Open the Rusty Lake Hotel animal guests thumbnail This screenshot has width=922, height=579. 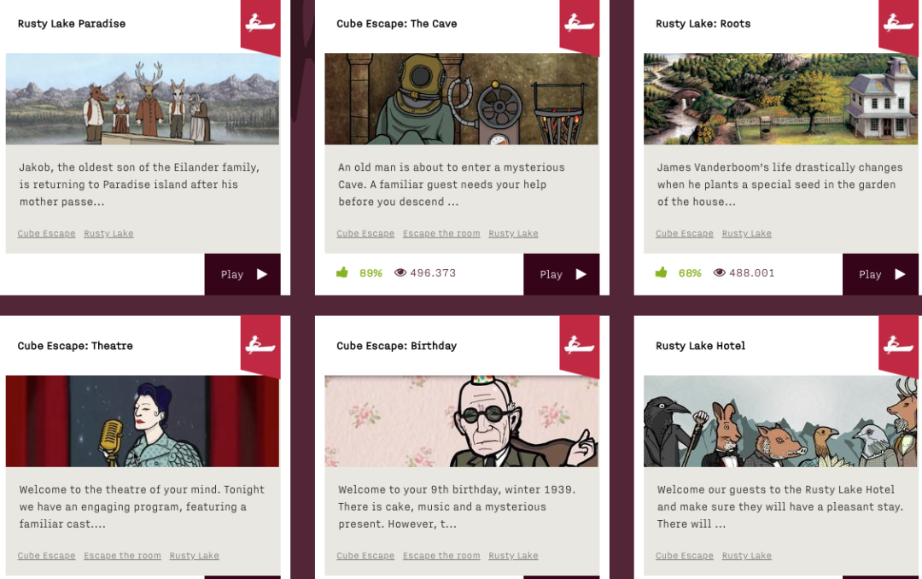pyautogui.click(x=781, y=421)
